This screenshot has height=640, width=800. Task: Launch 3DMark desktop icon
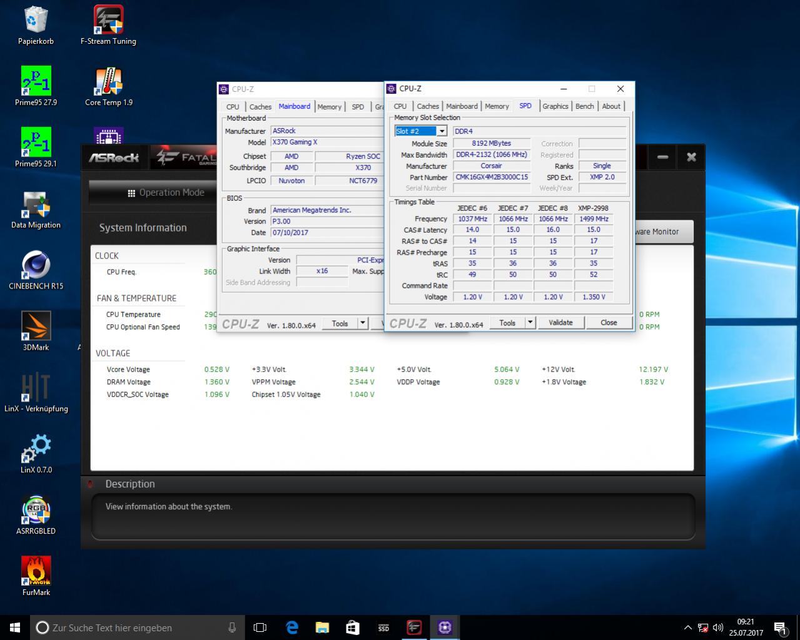coord(36,332)
